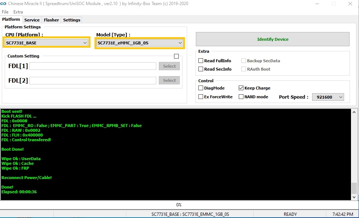Enable Read SecInfo checkbox

coord(201,69)
